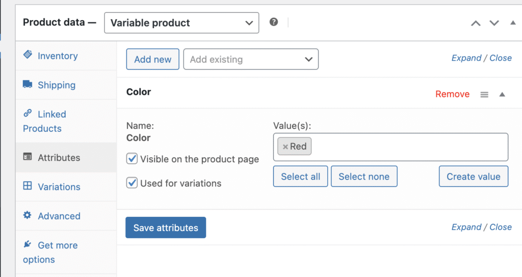Uncheck Used for variations checkbox
This screenshot has height=277, width=522.
[132, 183]
